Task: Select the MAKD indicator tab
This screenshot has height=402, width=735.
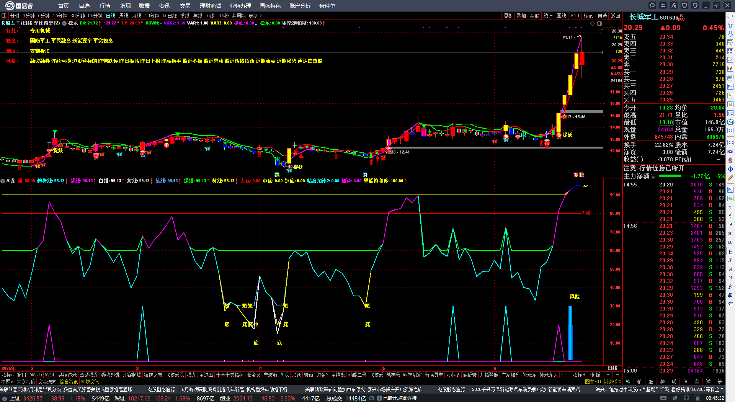Action: (x=36, y=375)
